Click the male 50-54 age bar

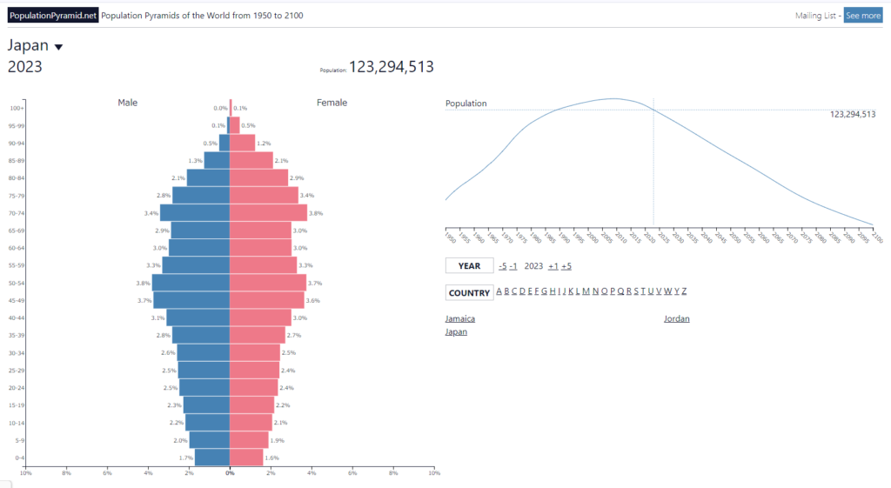point(191,283)
